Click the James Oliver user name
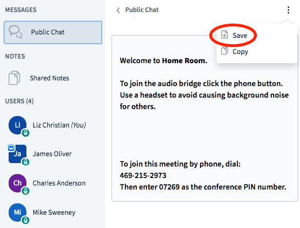300x228 pixels. pos(52,154)
